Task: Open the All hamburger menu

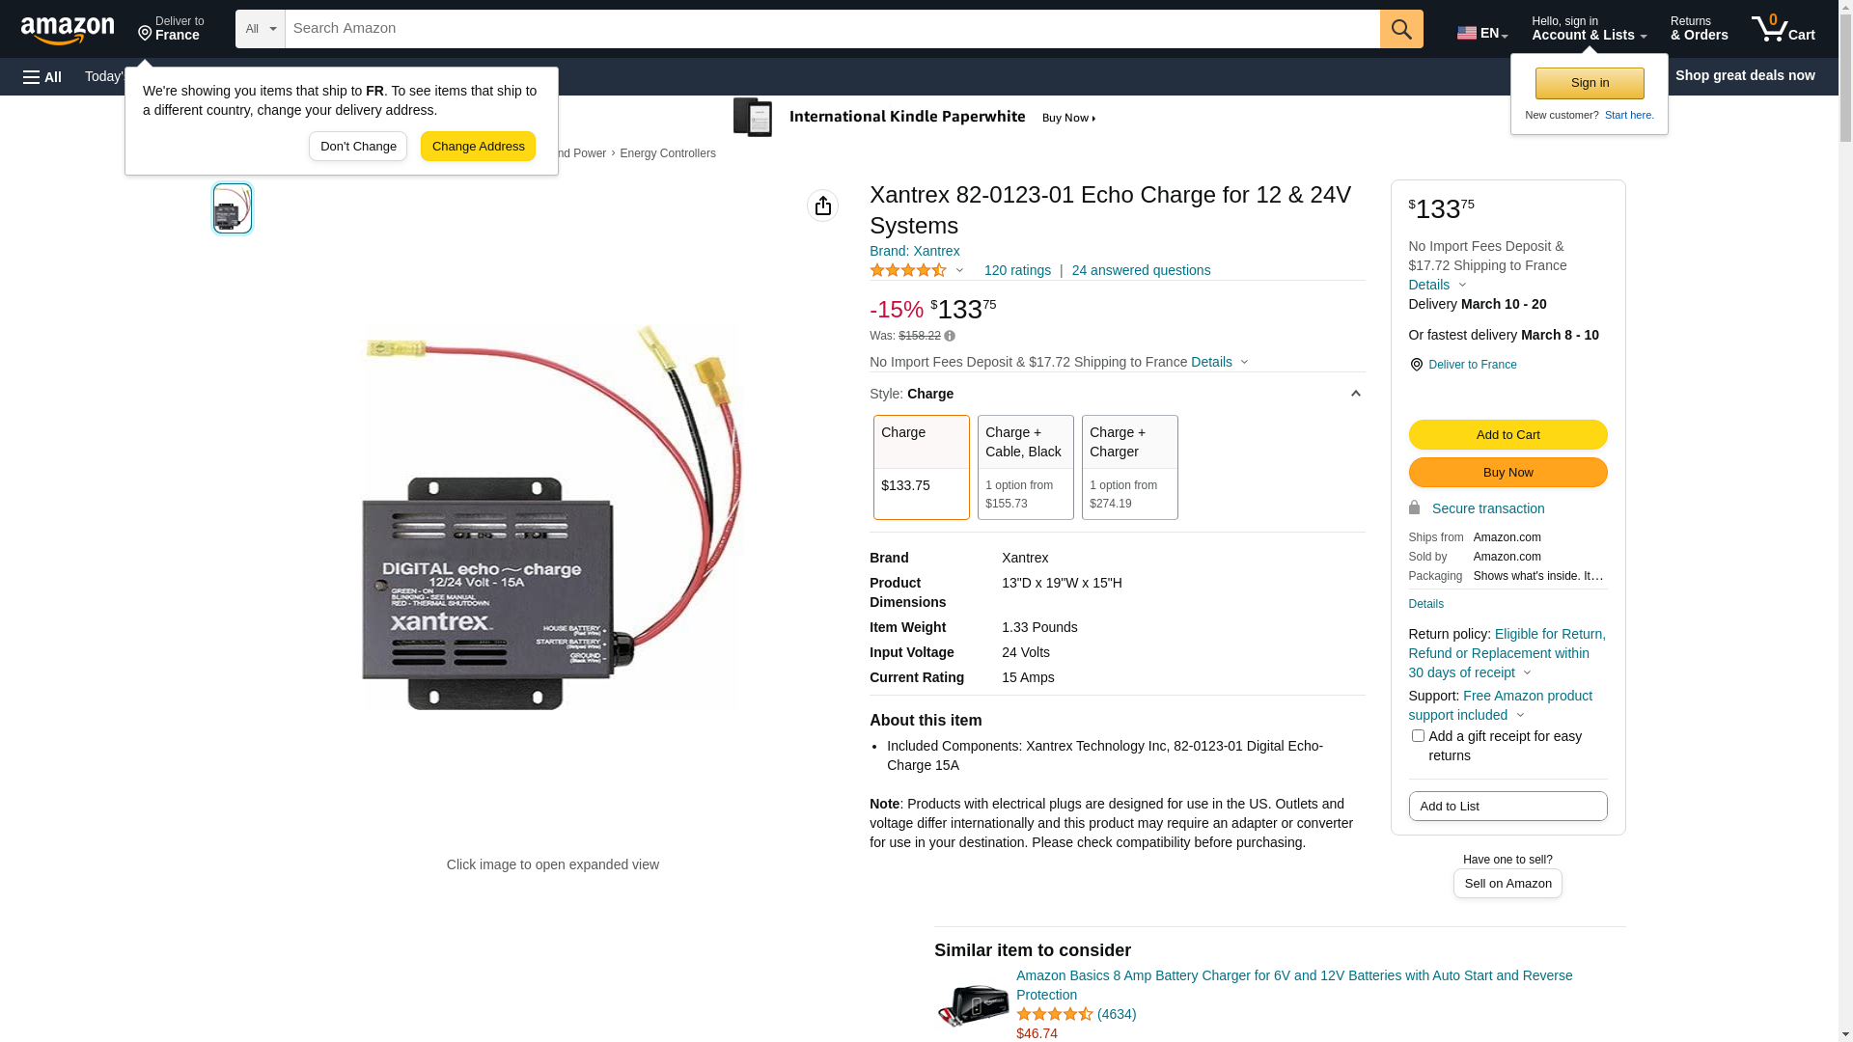Action: pyautogui.click(x=42, y=77)
